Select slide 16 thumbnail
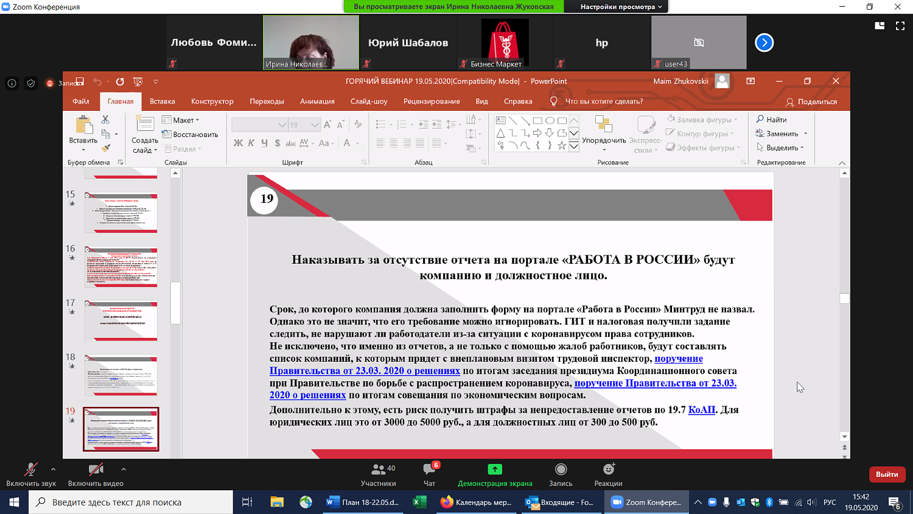The width and height of the screenshot is (913, 514). [121, 267]
